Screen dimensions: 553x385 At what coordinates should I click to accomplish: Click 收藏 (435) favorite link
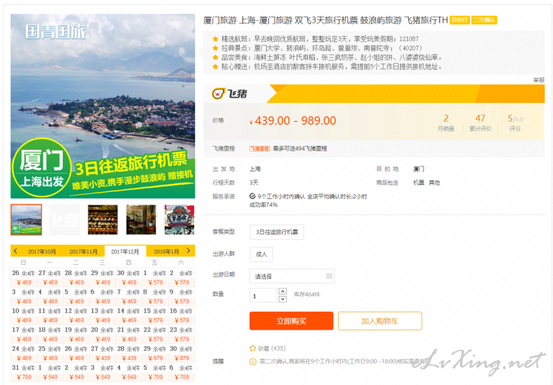click(268, 348)
